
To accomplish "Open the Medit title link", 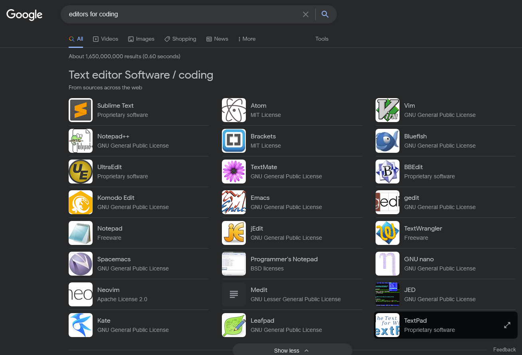I will (259, 290).
